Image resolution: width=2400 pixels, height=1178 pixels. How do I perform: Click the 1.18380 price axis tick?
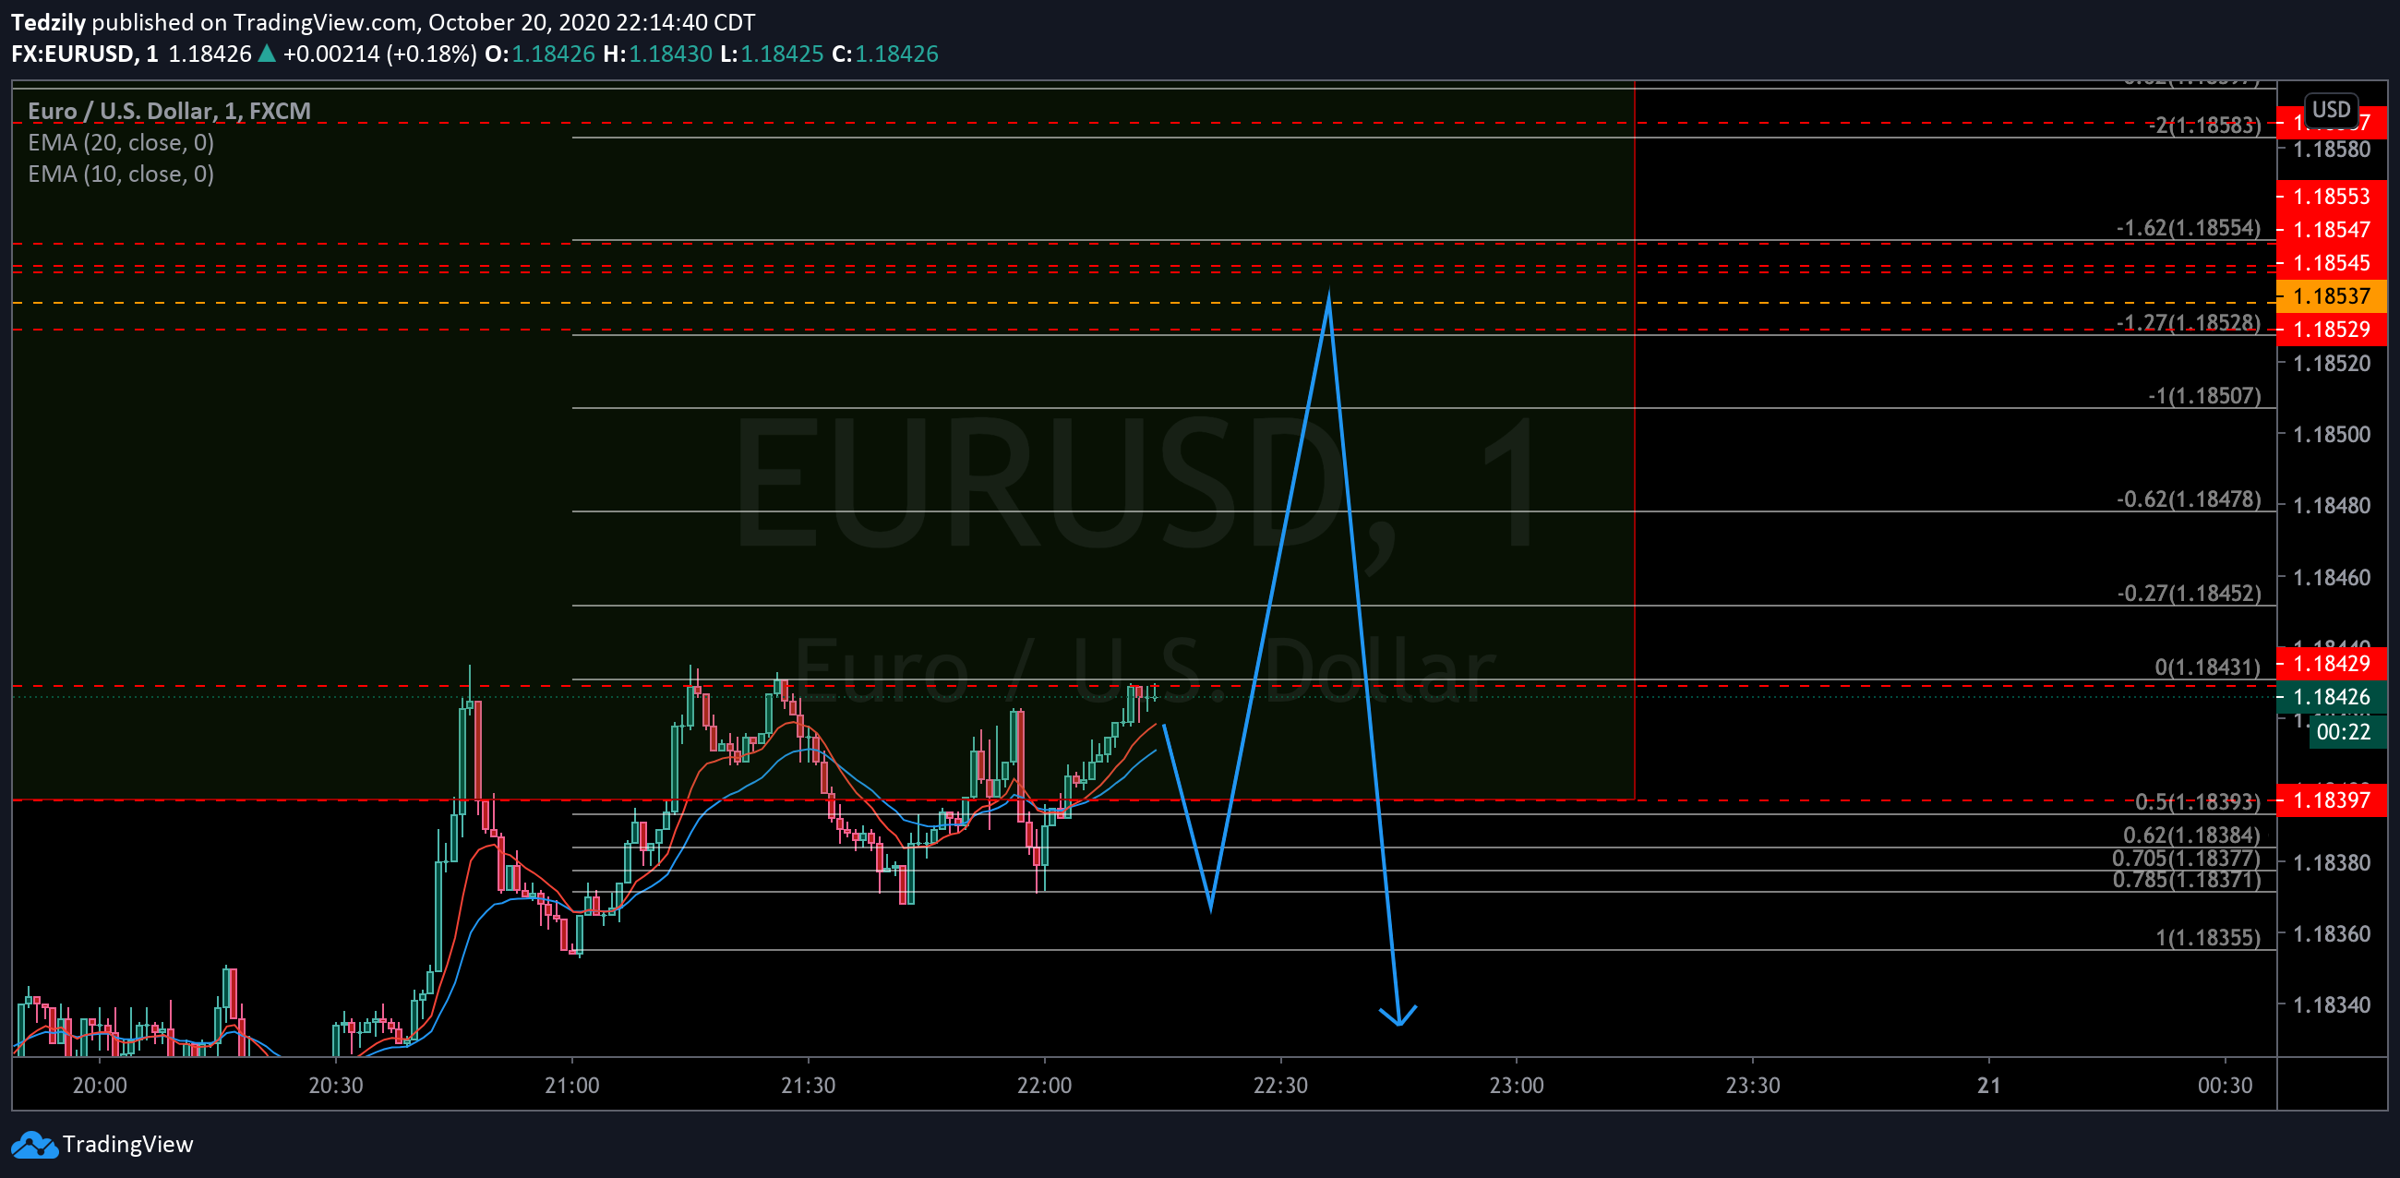pos(2331,863)
